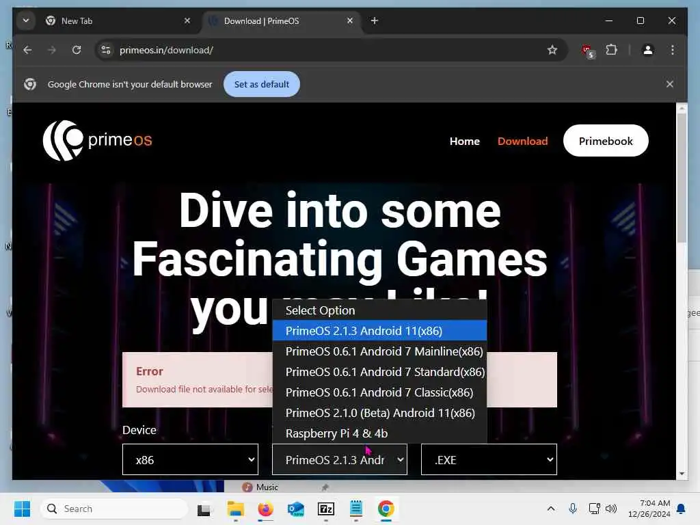
Task: Open File Explorer from the taskbar
Action: click(x=235, y=509)
